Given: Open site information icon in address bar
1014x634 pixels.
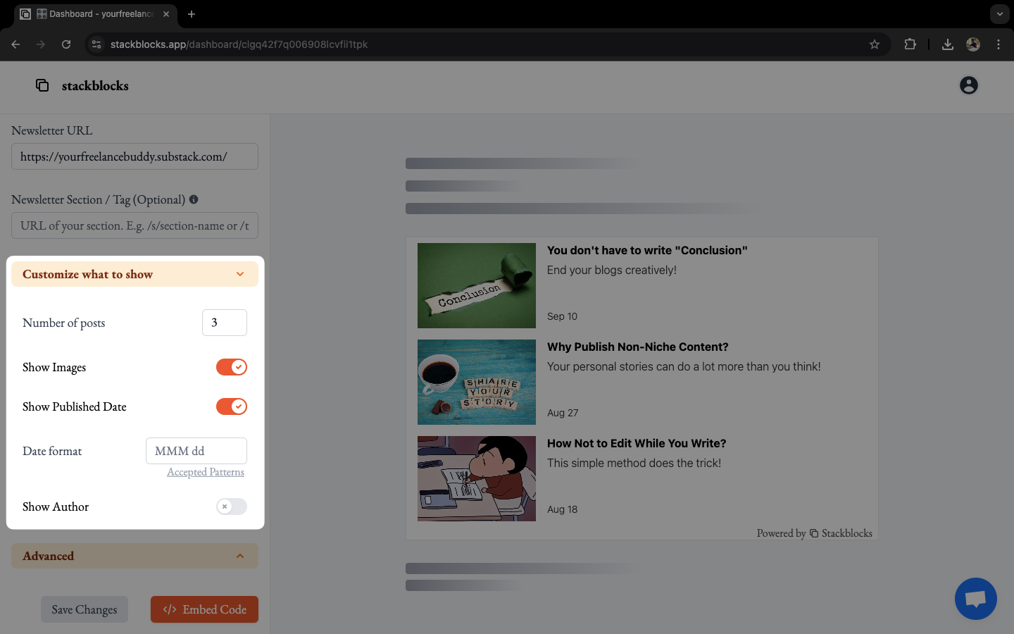Looking at the screenshot, I should [96, 44].
